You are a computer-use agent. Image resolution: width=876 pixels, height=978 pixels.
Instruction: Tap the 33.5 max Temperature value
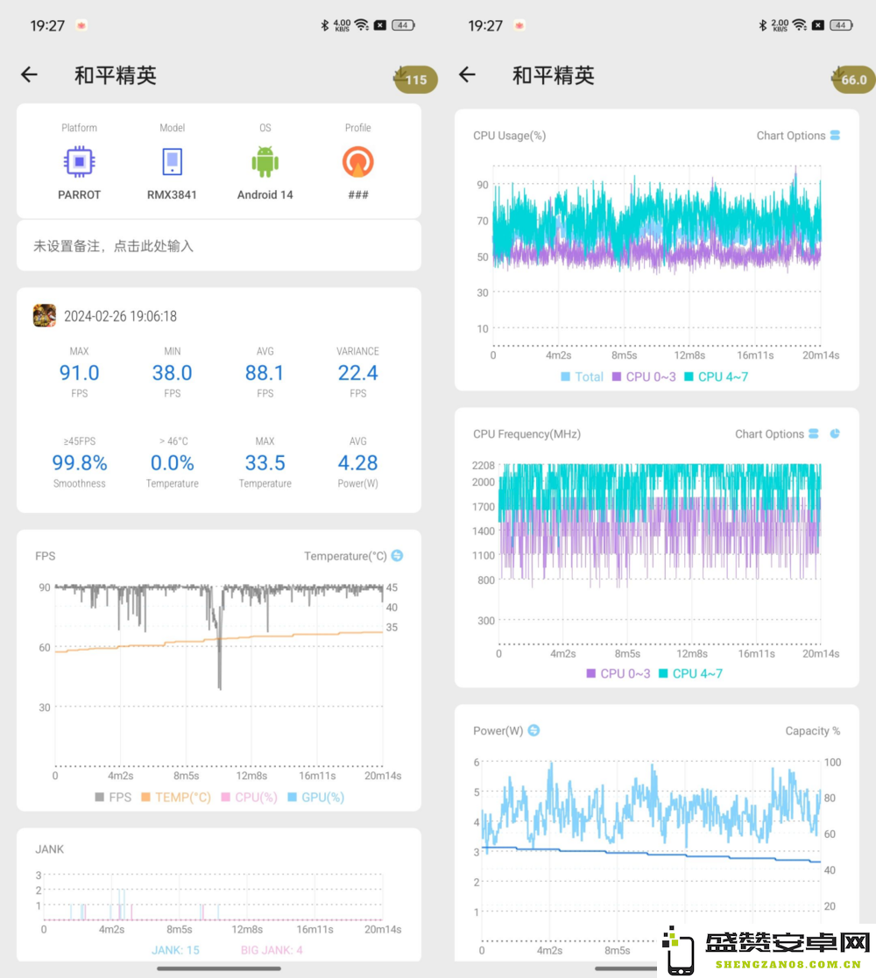265,463
